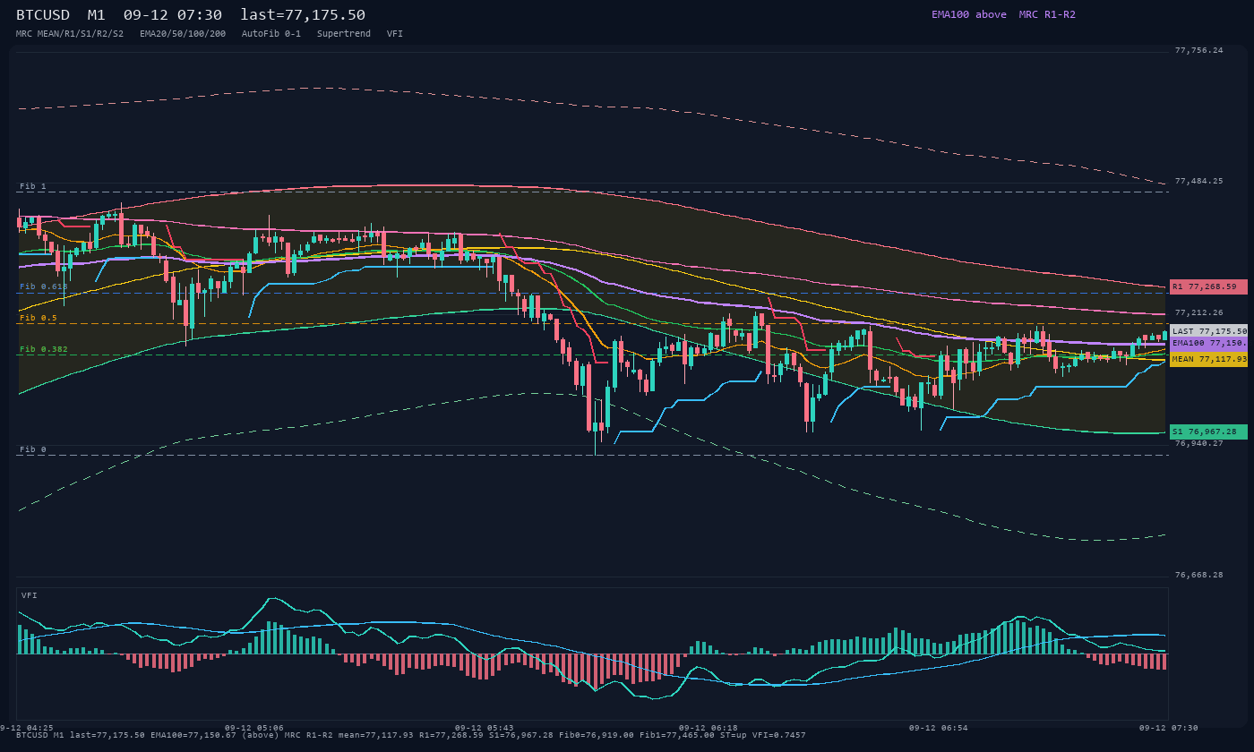Click the 'Fib 0.618' level label
The width and height of the screenshot is (1254, 752).
tap(44, 286)
